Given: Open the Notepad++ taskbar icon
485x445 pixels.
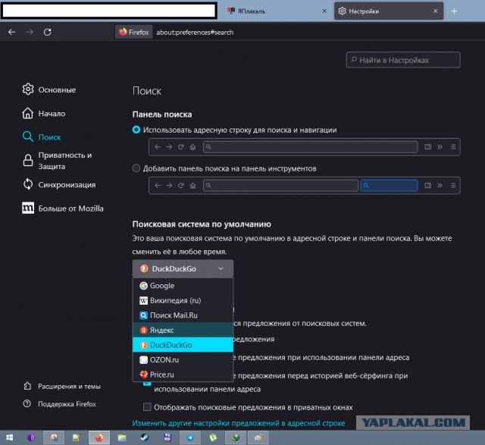Looking at the screenshot, I should click(76, 437).
